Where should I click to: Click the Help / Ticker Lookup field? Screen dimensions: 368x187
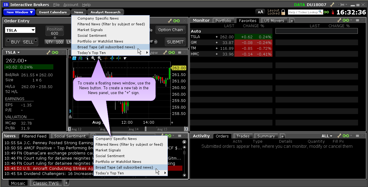click(303, 12)
